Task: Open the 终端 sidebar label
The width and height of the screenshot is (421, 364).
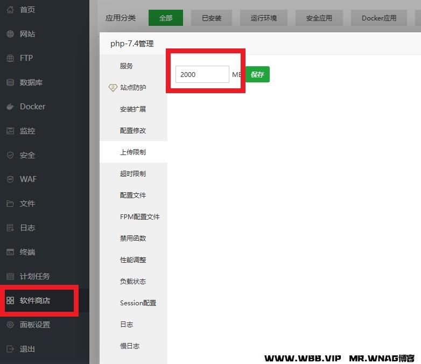Action: [27, 252]
